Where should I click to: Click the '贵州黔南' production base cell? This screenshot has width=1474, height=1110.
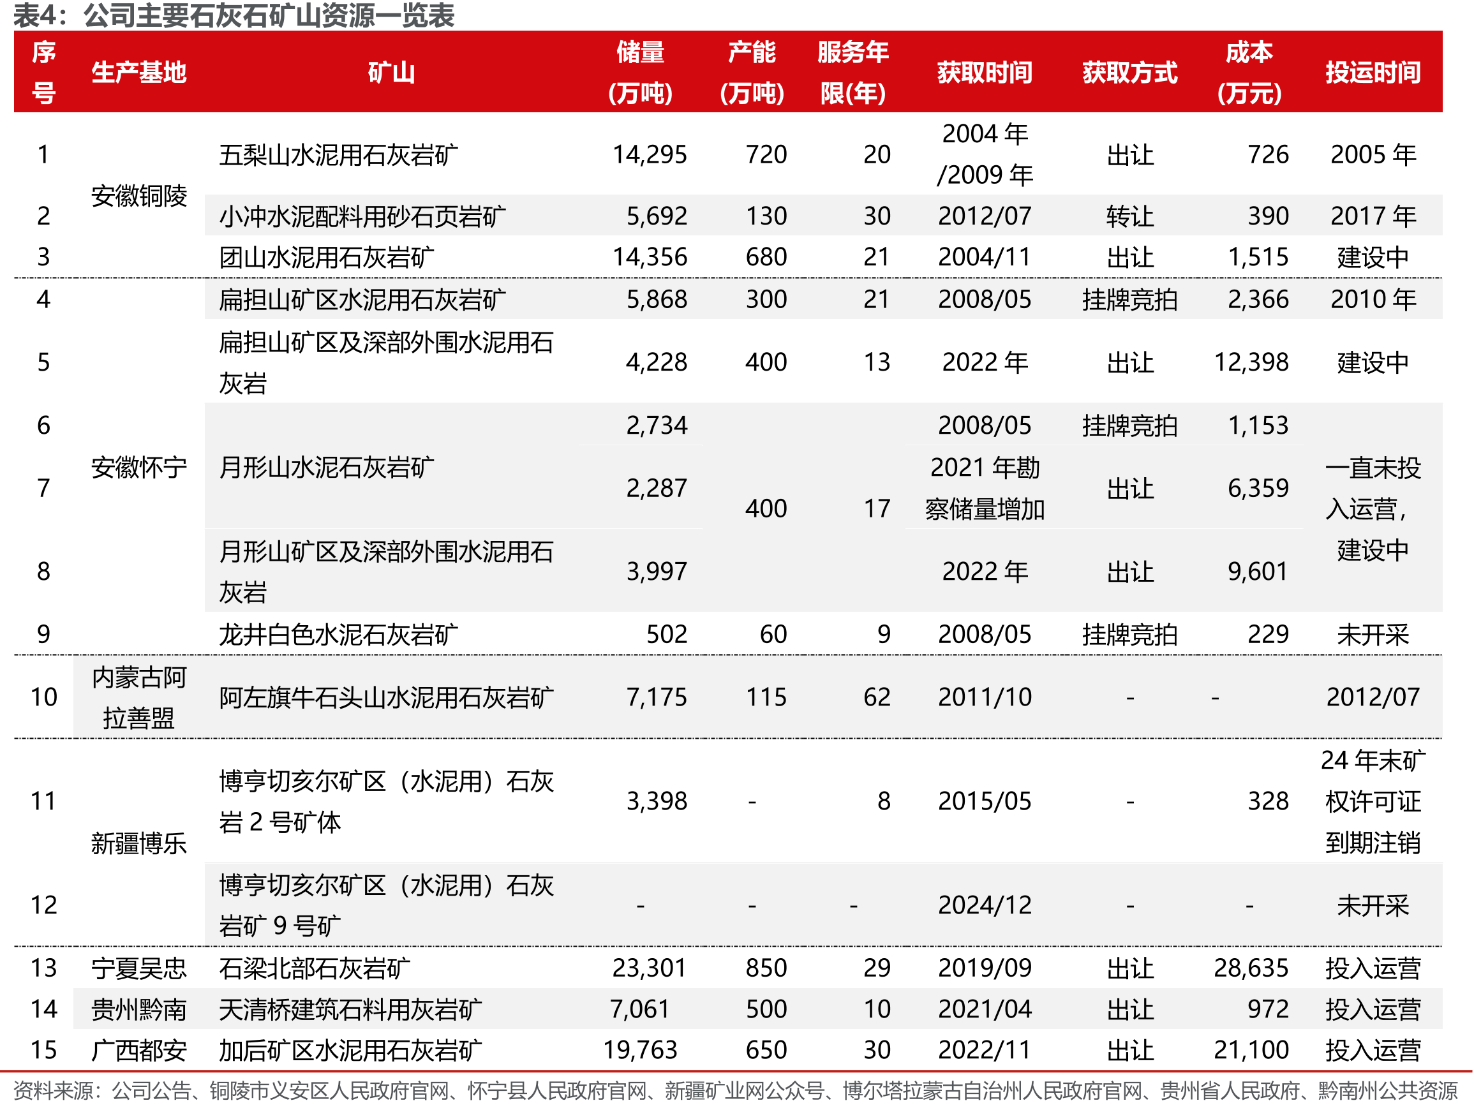pos(138,1009)
